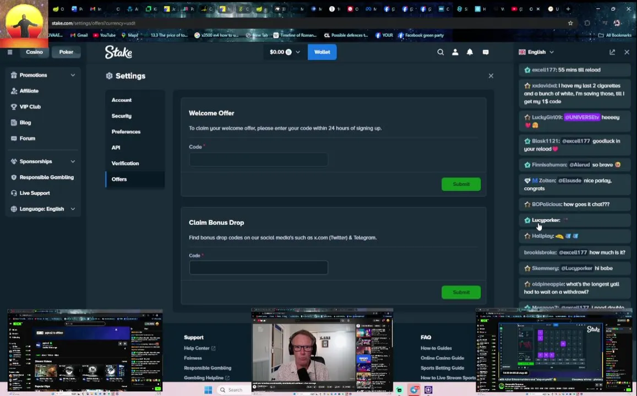Click the Language globe icon
637x396 pixels.
click(14, 209)
